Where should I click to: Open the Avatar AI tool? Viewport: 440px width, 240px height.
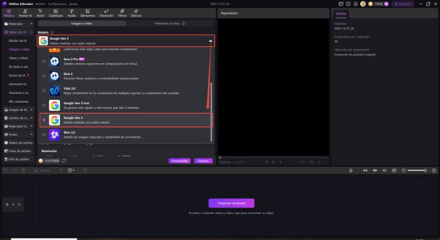(x=25, y=13)
